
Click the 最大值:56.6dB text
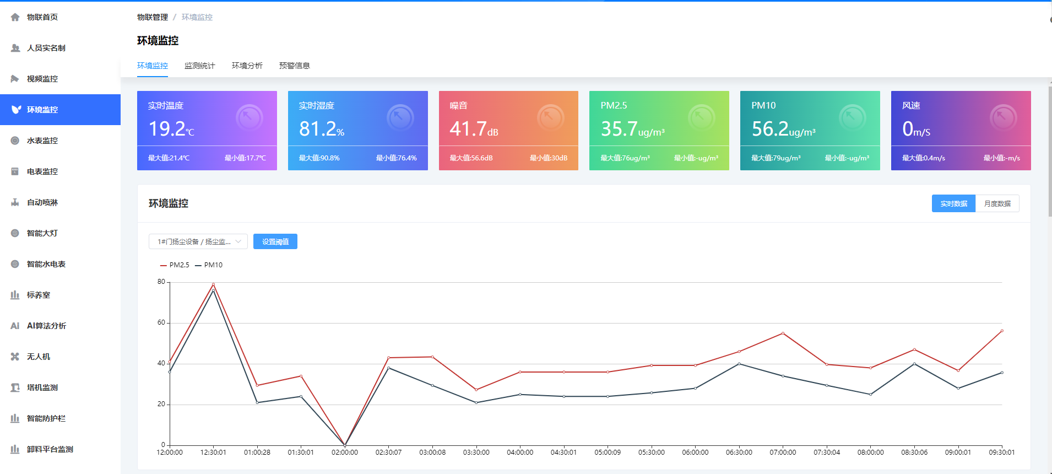coord(471,158)
